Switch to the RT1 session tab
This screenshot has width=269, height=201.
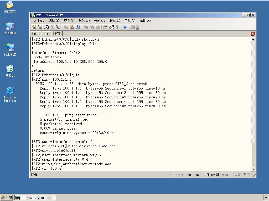(46, 34)
